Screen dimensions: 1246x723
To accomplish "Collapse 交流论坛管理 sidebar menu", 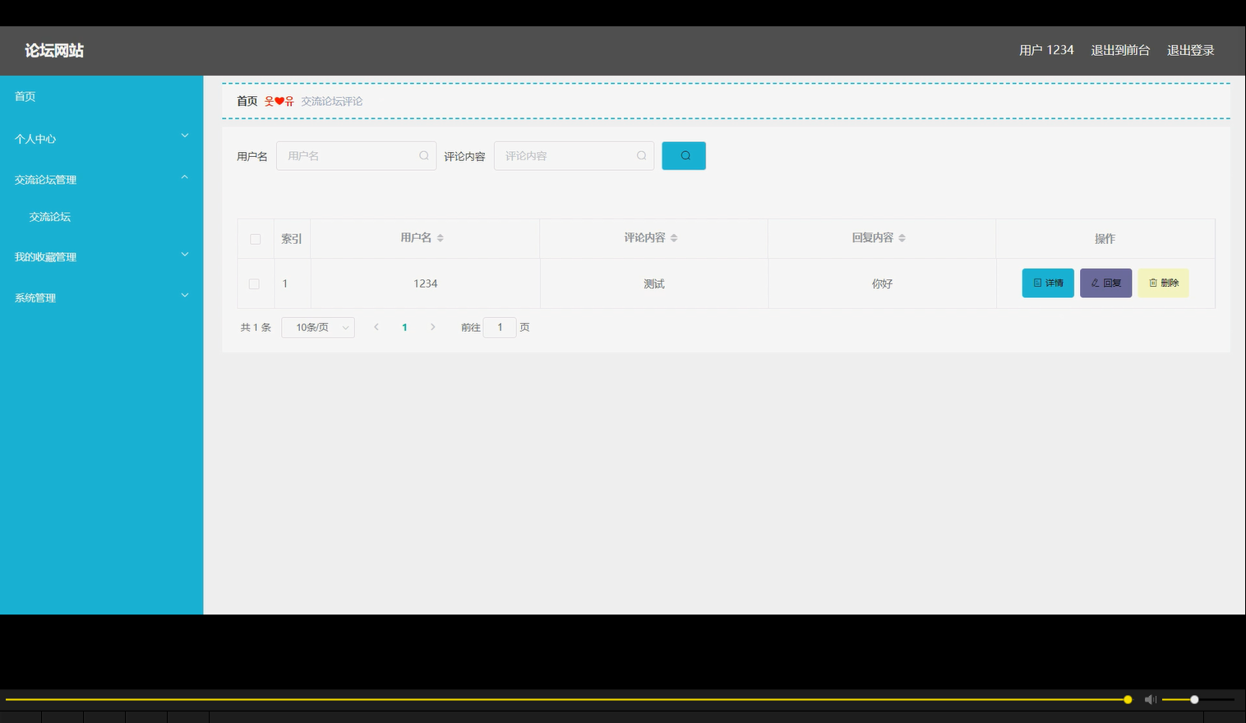I will click(101, 179).
